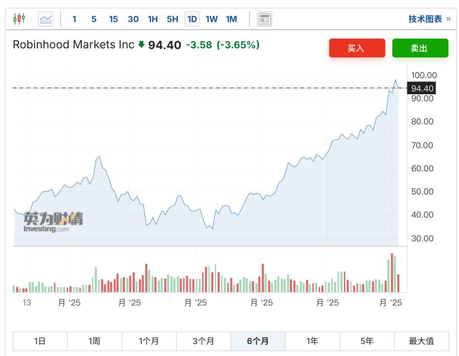This screenshot has height=356, width=459.
Task: Set interval to 1H
Action: pyautogui.click(x=153, y=19)
